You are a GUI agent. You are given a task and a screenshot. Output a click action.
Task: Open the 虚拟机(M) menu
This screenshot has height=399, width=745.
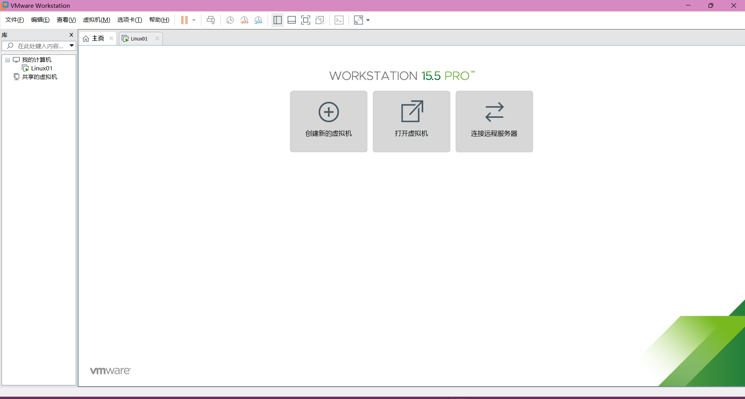97,20
